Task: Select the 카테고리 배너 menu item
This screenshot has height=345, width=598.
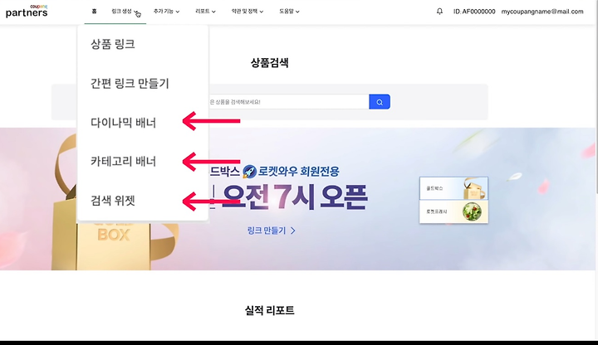Action: [x=123, y=162]
